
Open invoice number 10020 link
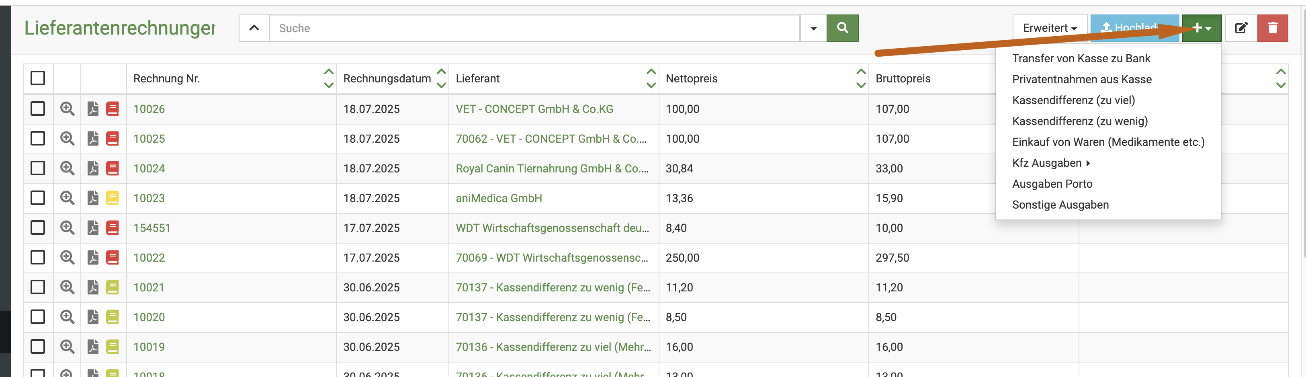click(149, 317)
